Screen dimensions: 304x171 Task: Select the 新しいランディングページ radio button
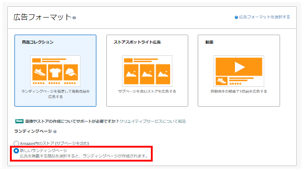click(x=16, y=150)
